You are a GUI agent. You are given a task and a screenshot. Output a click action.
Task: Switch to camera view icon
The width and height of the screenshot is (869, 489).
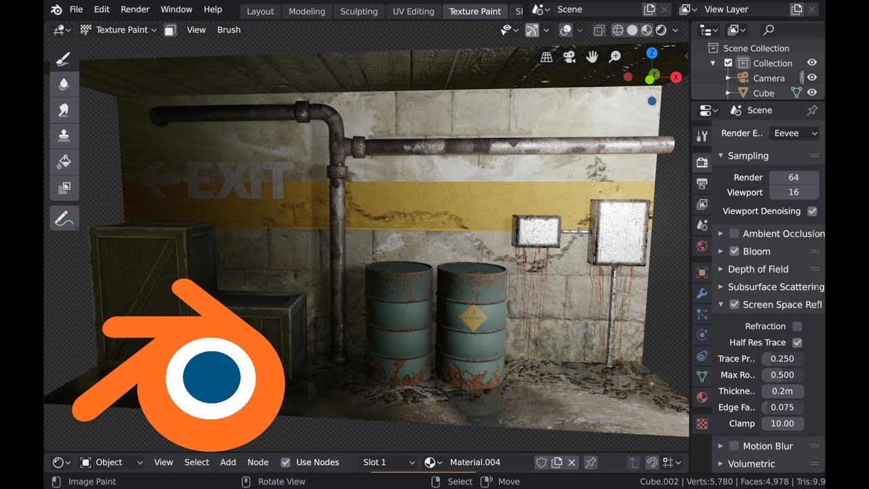click(569, 57)
